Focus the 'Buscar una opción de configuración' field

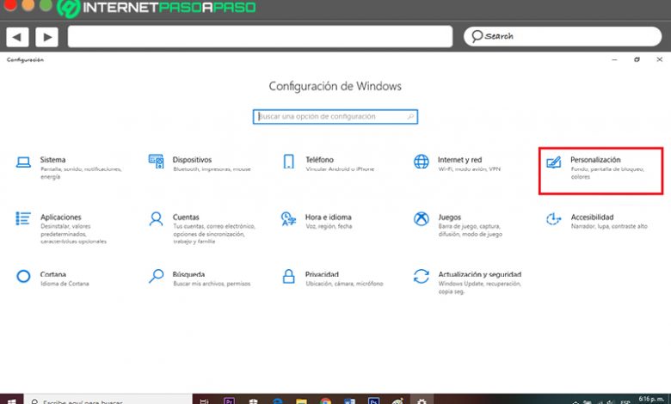pos(335,117)
